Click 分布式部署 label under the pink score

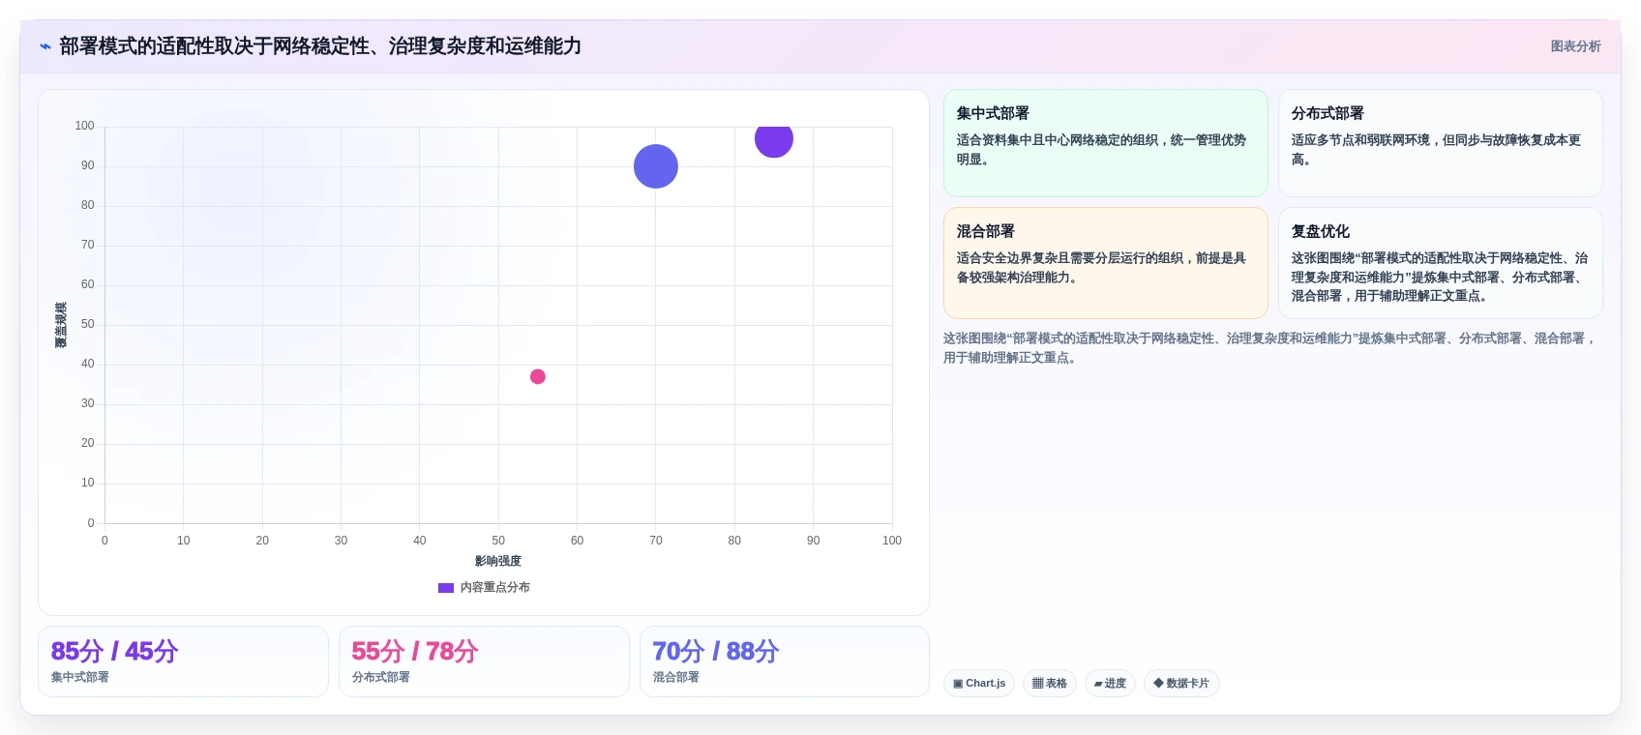pyautogui.click(x=381, y=677)
